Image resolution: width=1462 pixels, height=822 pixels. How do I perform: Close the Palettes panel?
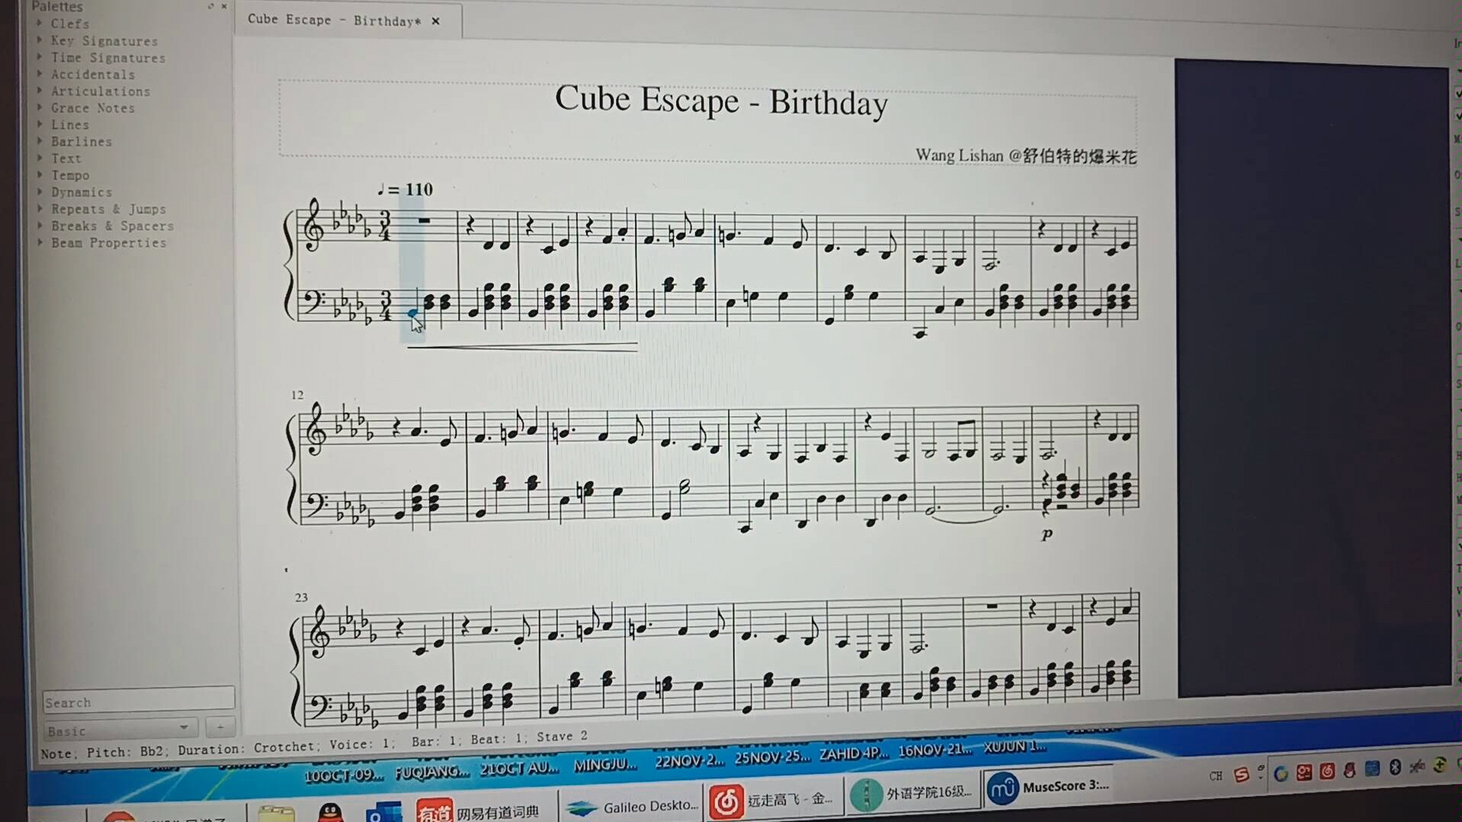224,6
